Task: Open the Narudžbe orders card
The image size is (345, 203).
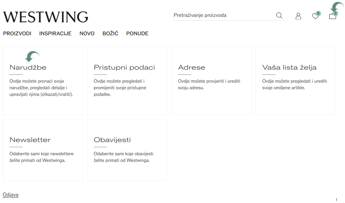Action: [x=43, y=81]
